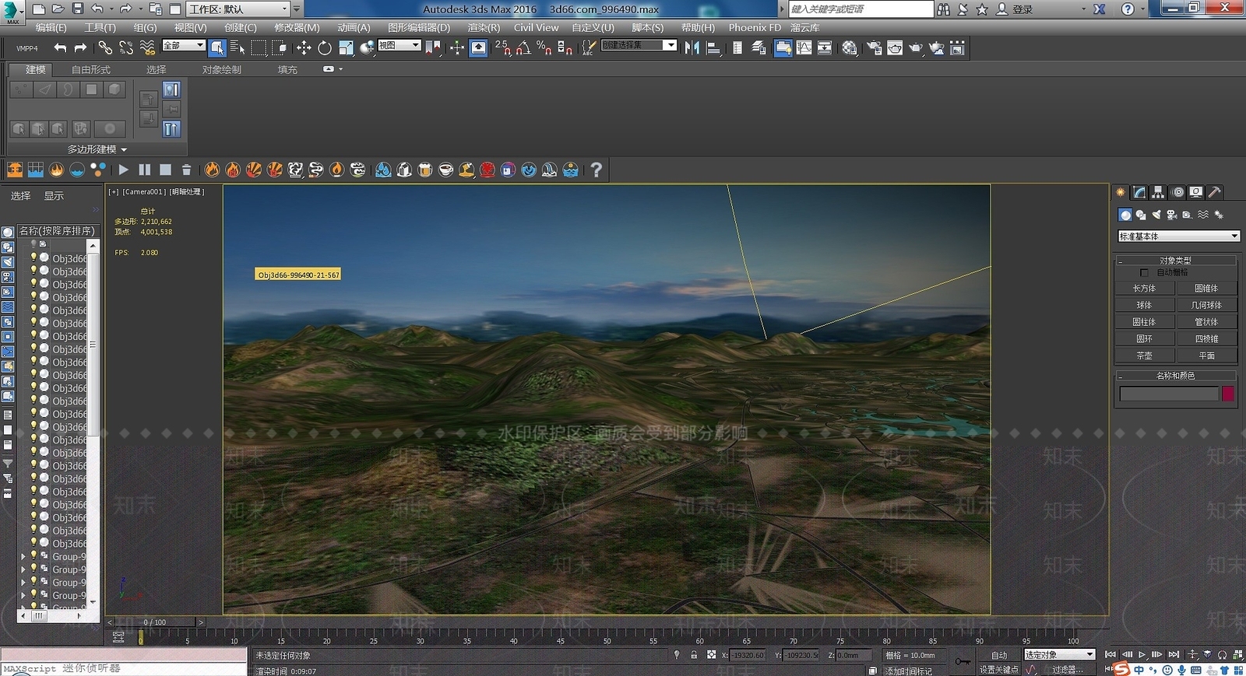Screen dimensions: 1246x676
Task: Activate the Select and Move tool
Action: pos(304,48)
